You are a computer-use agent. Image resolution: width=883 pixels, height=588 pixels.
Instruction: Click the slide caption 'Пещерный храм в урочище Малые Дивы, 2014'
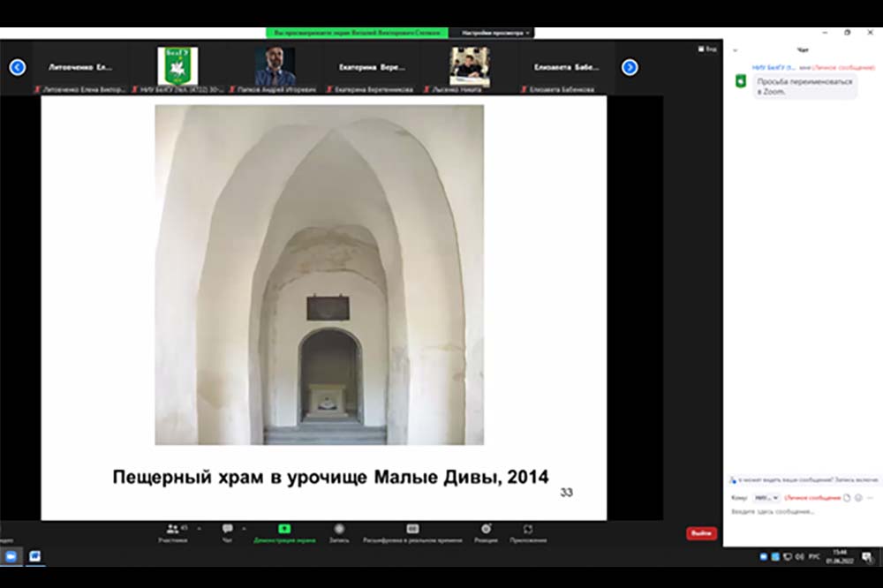330,477
